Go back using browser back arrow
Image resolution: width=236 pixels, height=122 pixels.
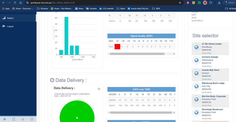pos(3,3)
